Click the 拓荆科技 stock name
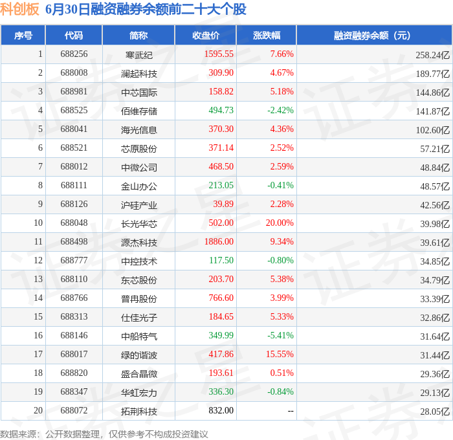This screenshot has width=453, height=440. click(139, 412)
